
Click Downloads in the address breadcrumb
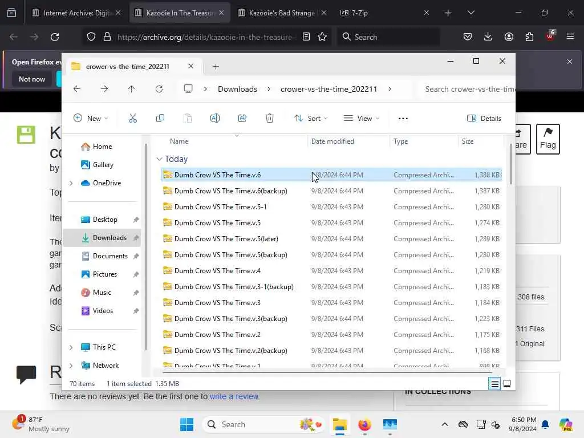237,89
